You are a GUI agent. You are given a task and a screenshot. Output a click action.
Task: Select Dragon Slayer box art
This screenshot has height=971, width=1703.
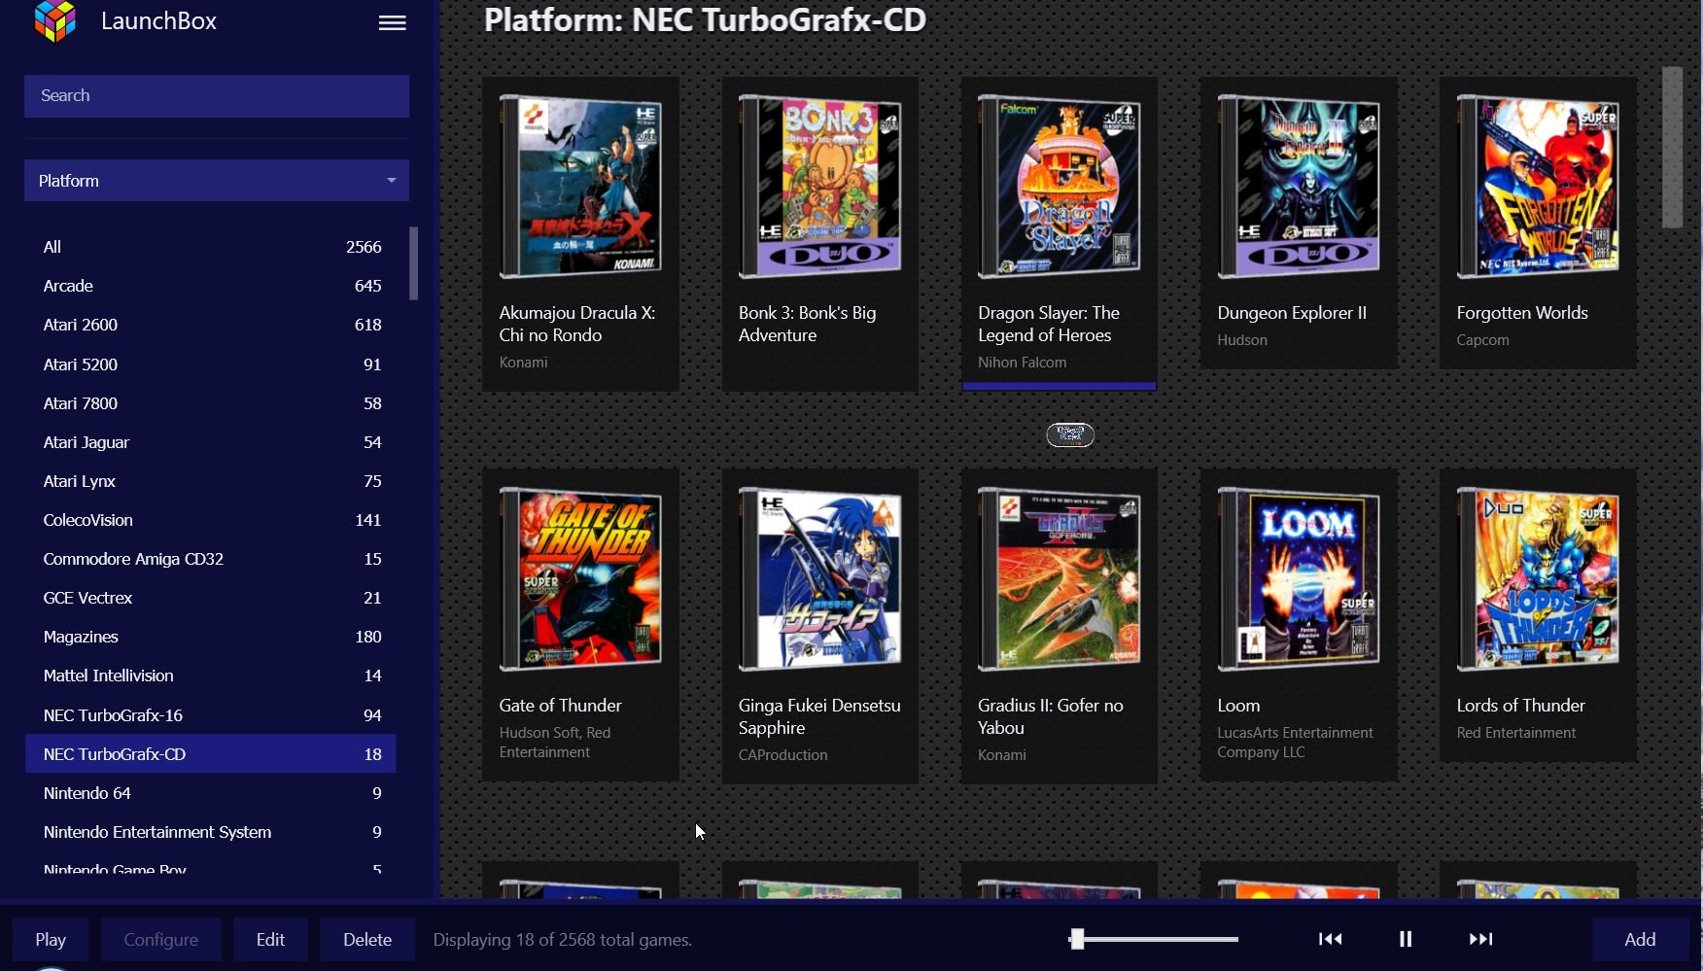coord(1059,187)
